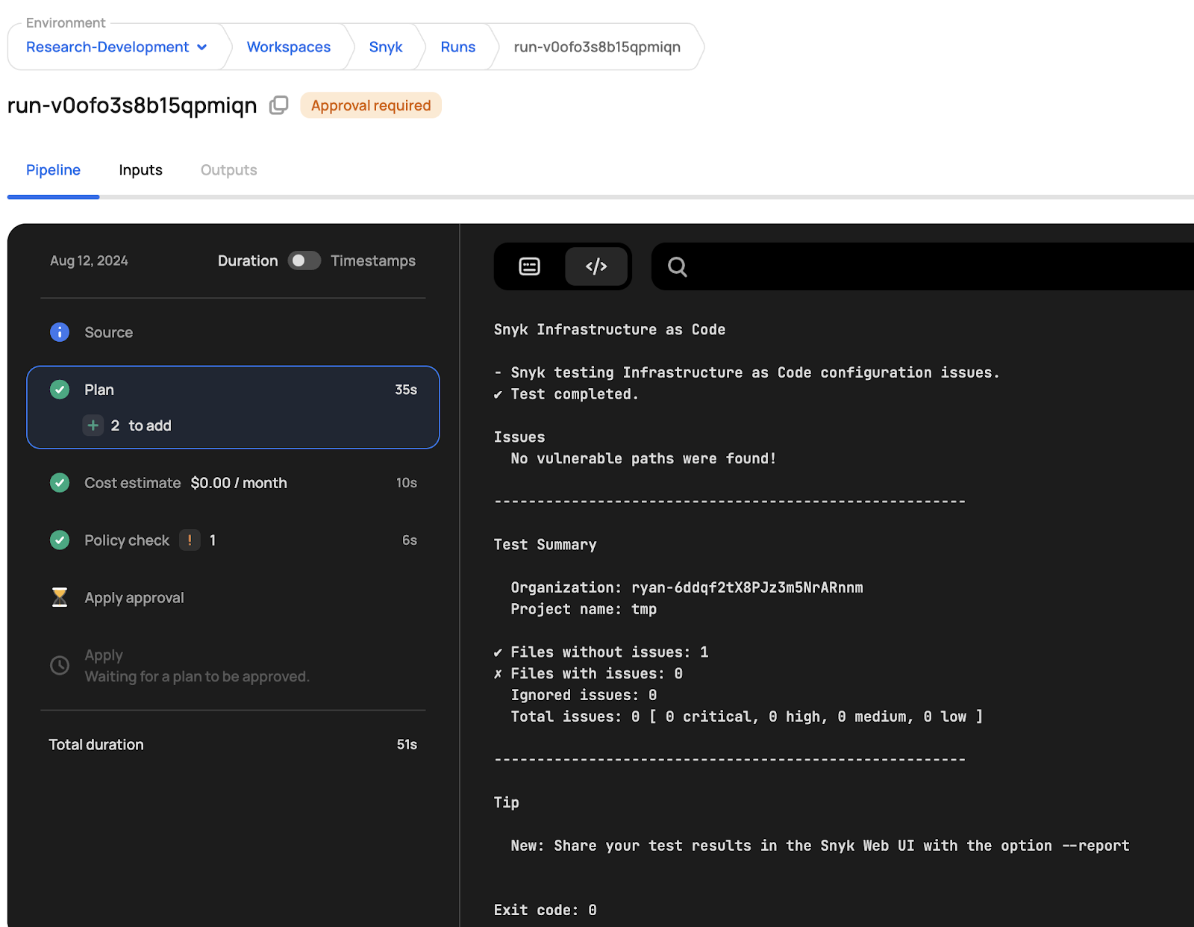The width and height of the screenshot is (1194, 927).
Task: Click the clock icon beside Apply
Action: pos(60,665)
